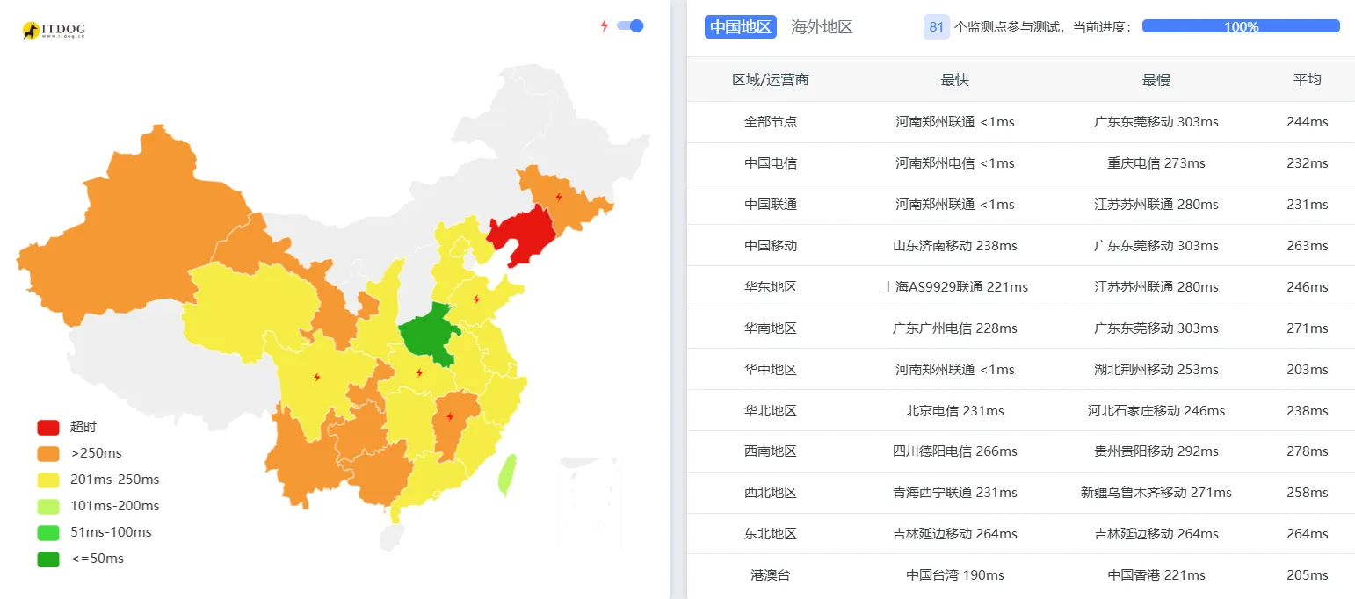Click the 区域/运营商 column header
This screenshot has width=1355, height=599.
click(x=771, y=80)
